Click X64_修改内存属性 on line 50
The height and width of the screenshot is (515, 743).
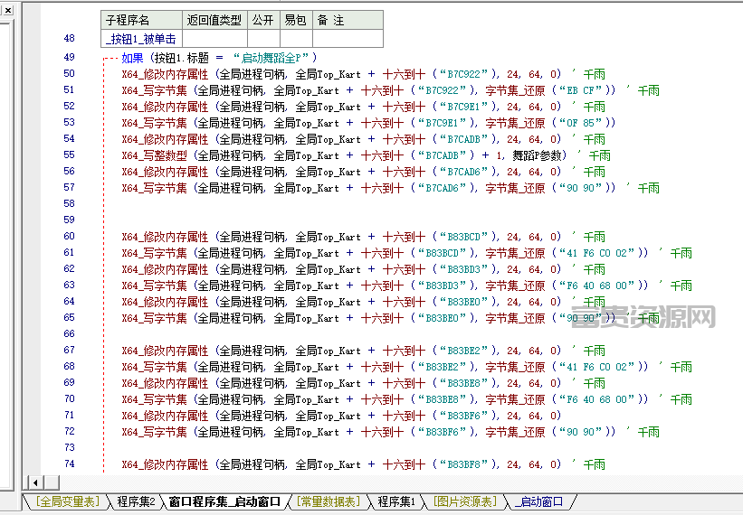(165, 74)
